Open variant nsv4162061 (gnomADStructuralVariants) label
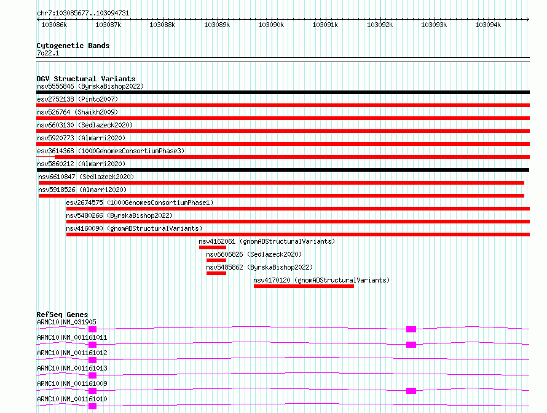This screenshot has height=413, width=547. click(x=267, y=241)
